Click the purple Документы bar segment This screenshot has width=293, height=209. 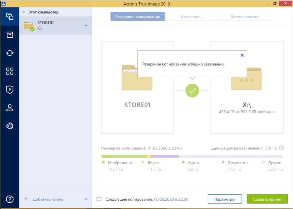pos(166,156)
